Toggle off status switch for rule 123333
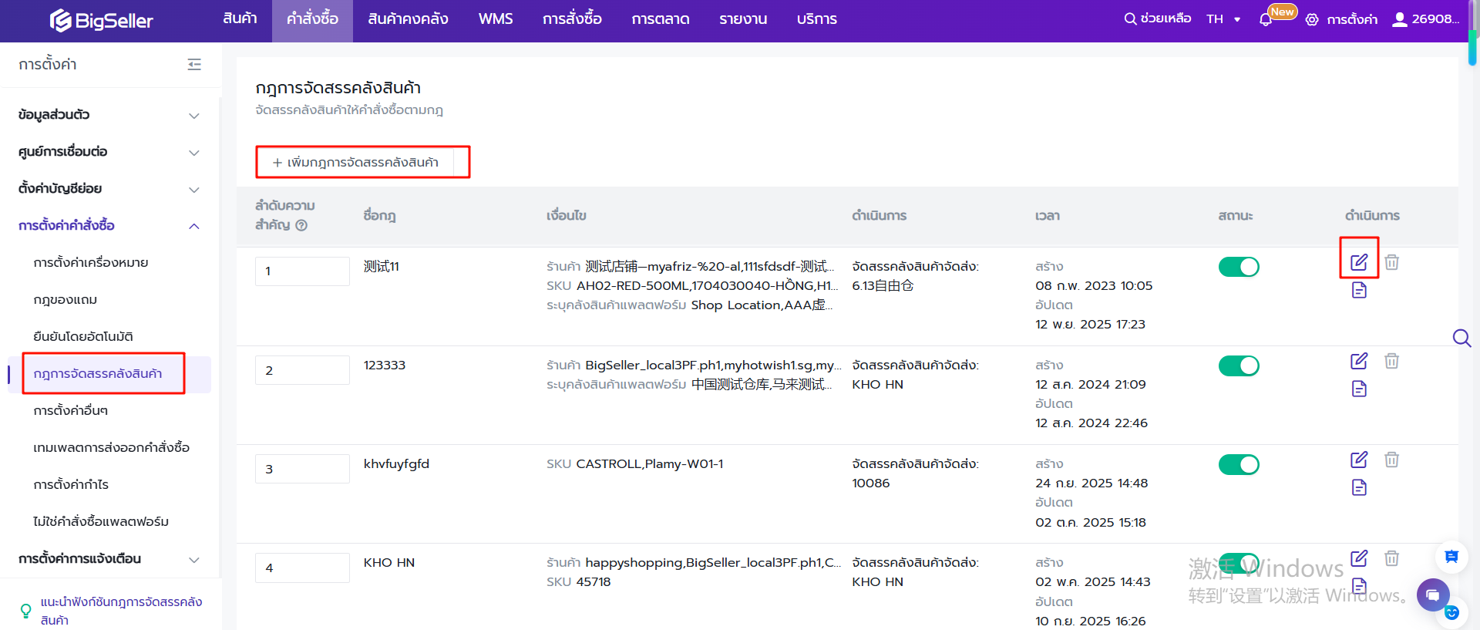 (1238, 366)
